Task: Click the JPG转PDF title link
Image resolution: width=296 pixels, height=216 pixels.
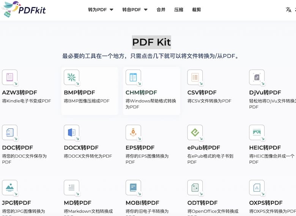Action: (16, 203)
